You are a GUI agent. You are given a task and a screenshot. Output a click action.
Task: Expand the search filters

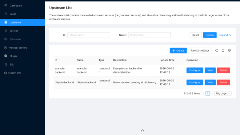coord(225,35)
